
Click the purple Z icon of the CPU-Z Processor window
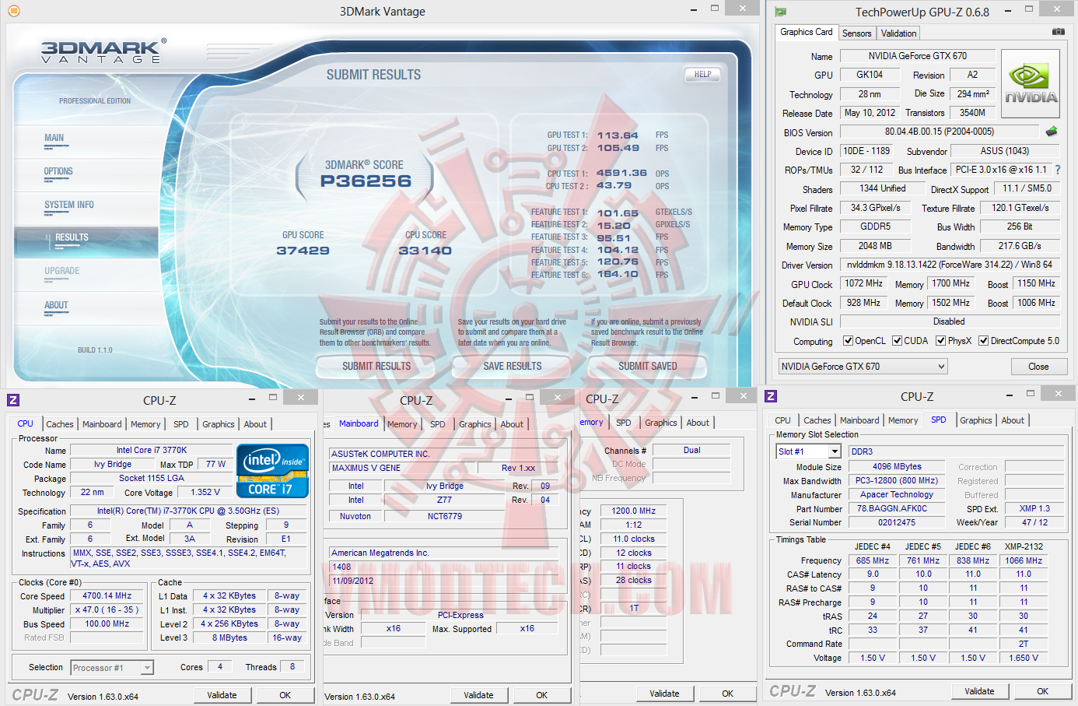click(x=13, y=400)
